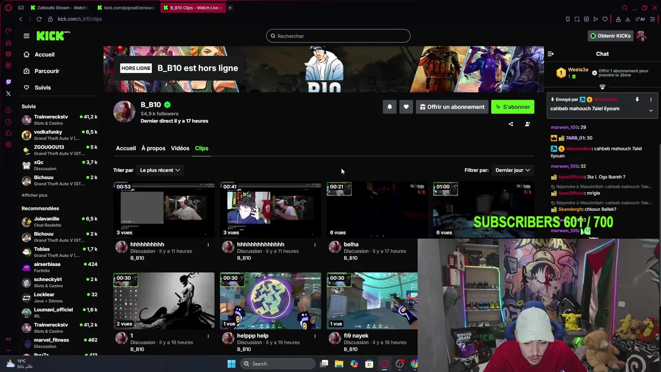Switch to kick.com/popout browser tab
Screen dimensions: 661x372
(x=125, y=8)
